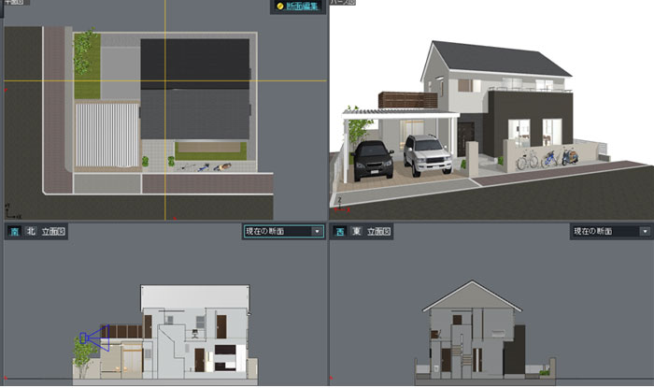The height and width of the screenshot is (388, 654).
Task: Select the blue camera icon in north elevation
Action: 94,338
